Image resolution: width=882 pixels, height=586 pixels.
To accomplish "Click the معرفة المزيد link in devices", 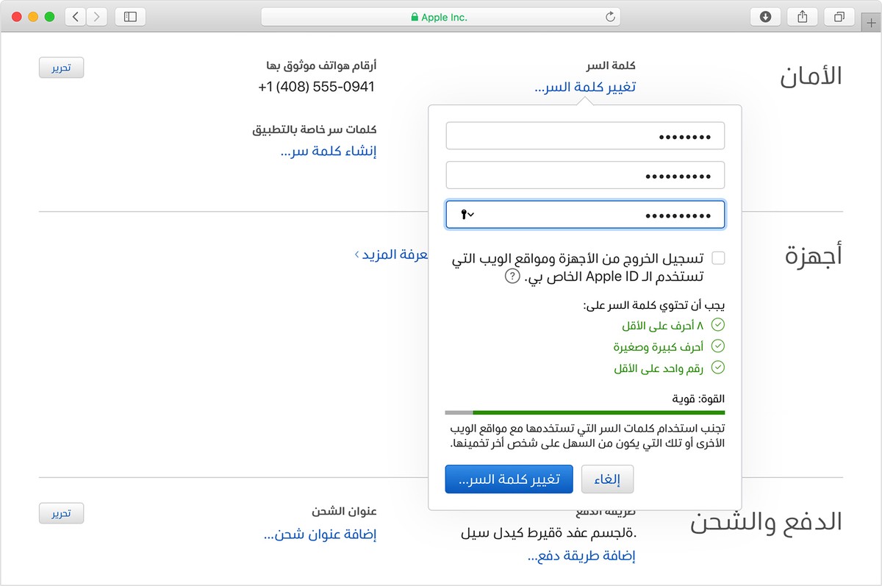I will pyautogui.click(x=391, y=254).
